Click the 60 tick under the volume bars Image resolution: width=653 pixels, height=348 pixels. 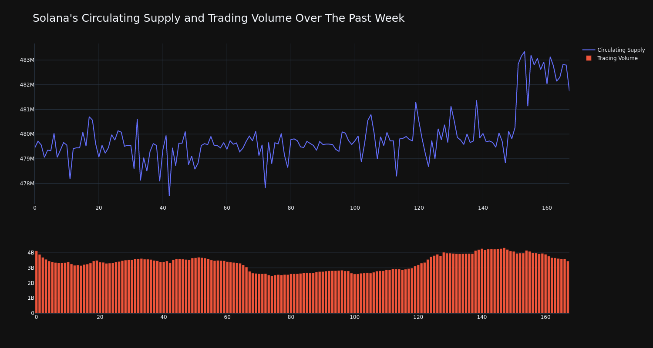(x=227, y=317)
